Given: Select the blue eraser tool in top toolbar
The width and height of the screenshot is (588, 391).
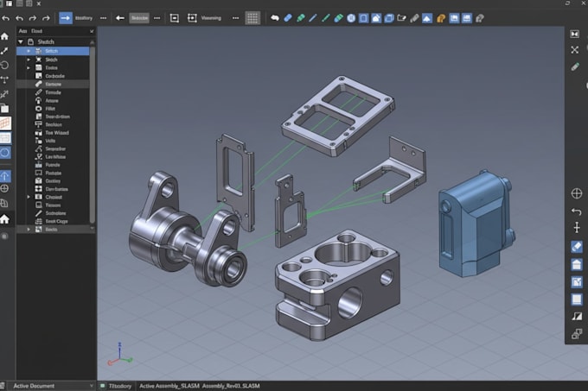Looking at the screenshot, I should [x=288, y=18].
